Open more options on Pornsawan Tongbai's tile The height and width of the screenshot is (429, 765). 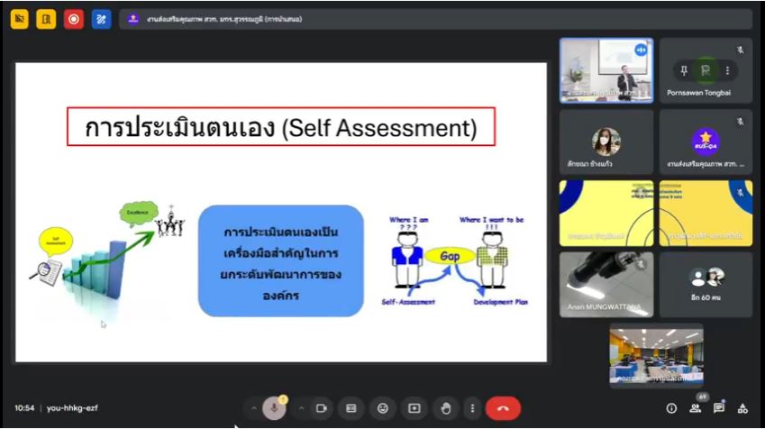(x=727, y=70)
